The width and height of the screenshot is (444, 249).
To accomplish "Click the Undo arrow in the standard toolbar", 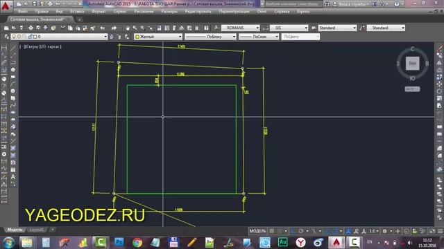I will (103, 28).
